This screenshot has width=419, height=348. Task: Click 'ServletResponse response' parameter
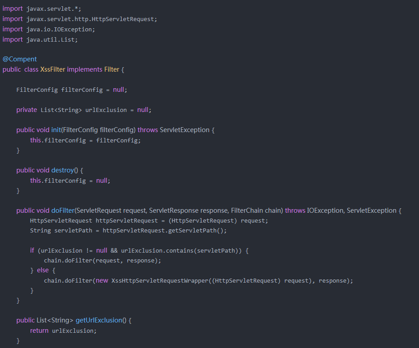coord(188,211)
